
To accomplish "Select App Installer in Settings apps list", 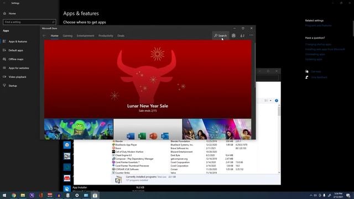I will pyautogui.click(x=104, y=189).
